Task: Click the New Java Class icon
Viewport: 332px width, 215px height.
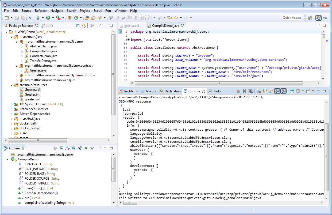Action: 76,18
